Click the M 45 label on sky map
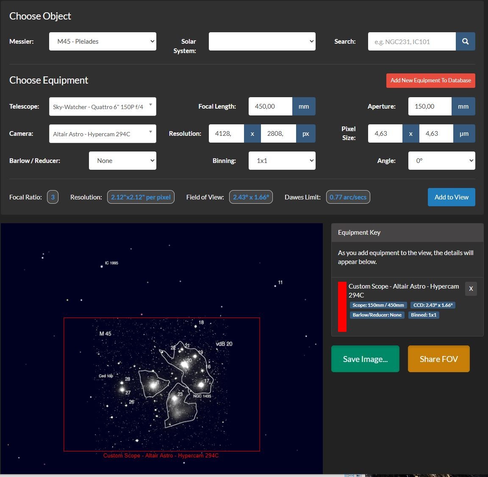 [x=105, y=334]
